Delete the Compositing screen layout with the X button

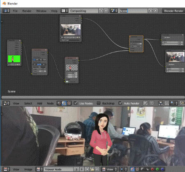pyautogui.click(x=106, y=11)
